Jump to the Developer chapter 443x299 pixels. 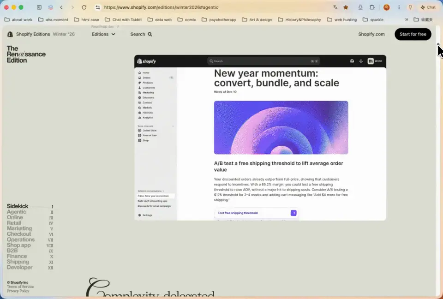(x=30, y=267)
